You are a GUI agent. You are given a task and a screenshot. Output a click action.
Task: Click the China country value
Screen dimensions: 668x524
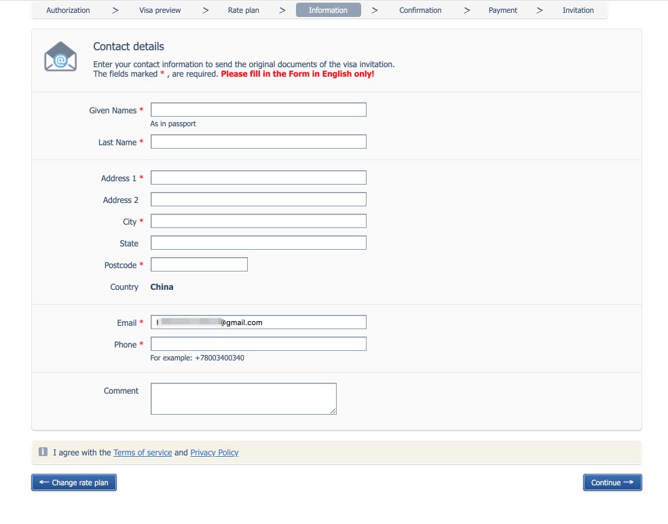click(162, 286)
